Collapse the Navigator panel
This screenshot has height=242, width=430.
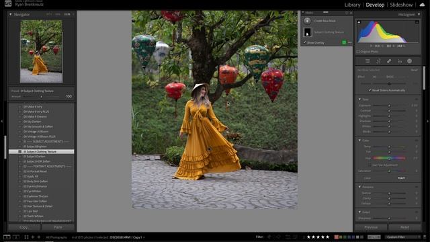[x=11, y=14]
